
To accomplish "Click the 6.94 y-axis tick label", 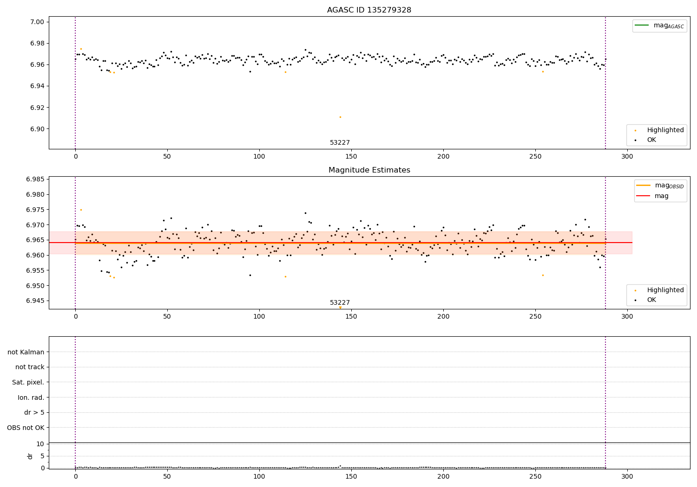I will point(37,86).
